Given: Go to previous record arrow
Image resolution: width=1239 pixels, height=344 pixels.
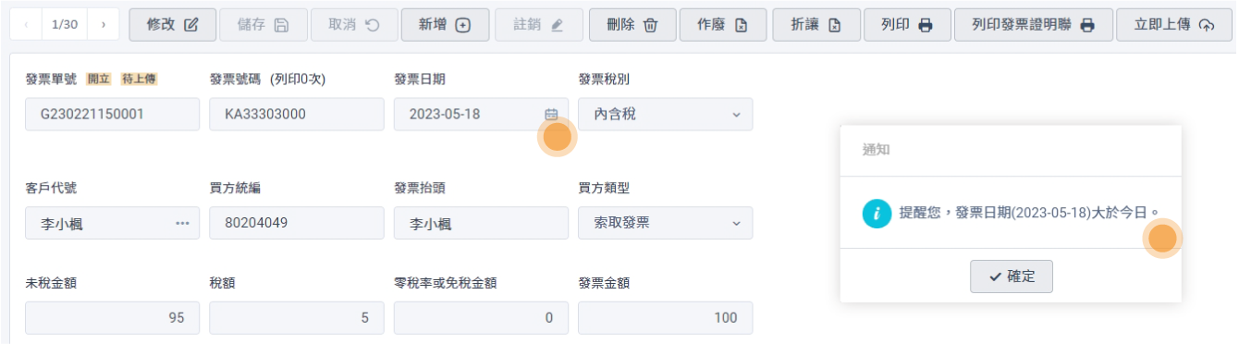Looking at the screenshot, I should pyautogui.click(x=25, y=25).
